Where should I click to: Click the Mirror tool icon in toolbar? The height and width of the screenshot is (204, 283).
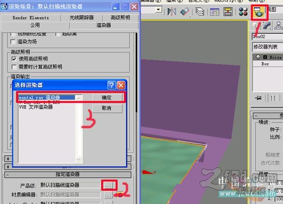(x=171, y=12)
